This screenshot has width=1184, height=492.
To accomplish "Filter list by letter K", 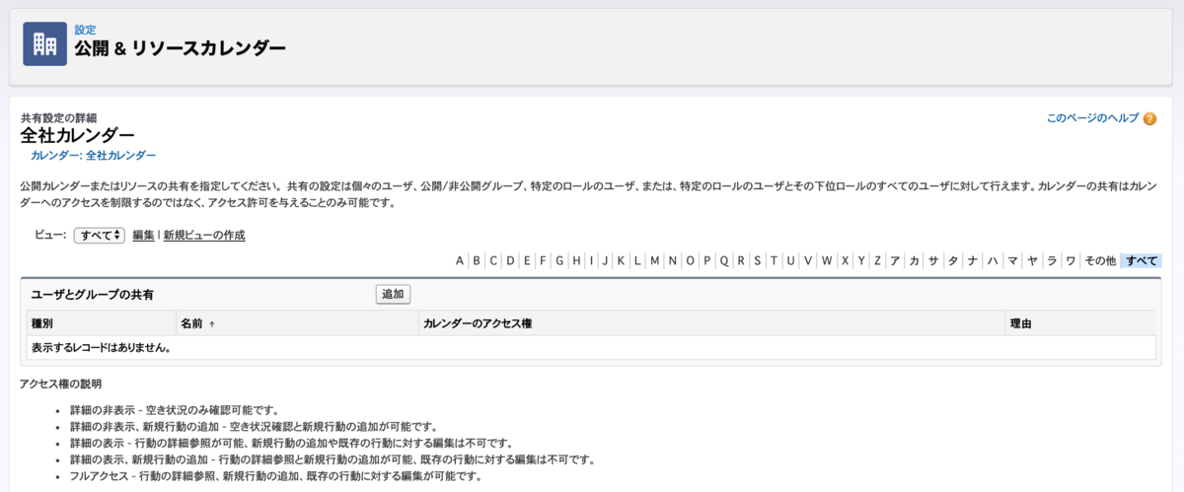I will [x=621, y=261].
